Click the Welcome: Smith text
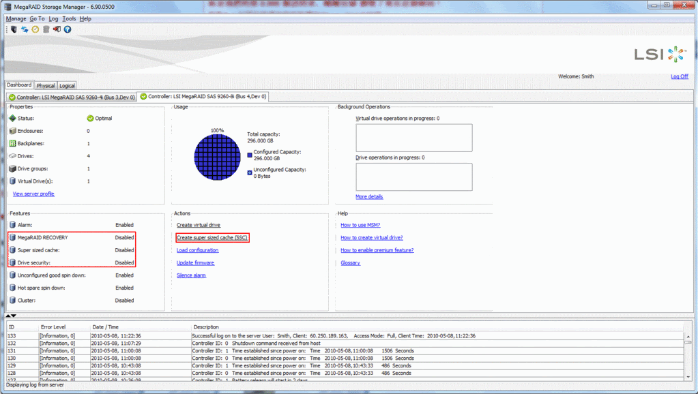 [x=576, y=76]
